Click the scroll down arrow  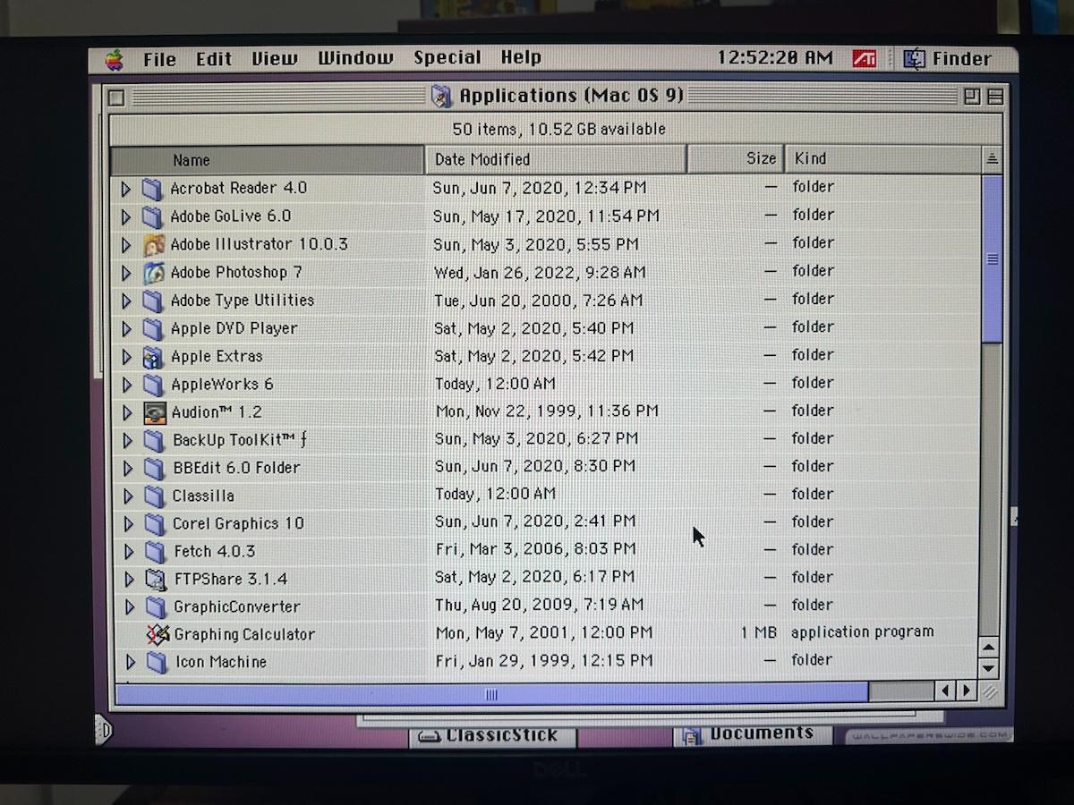tap(989, 668)
